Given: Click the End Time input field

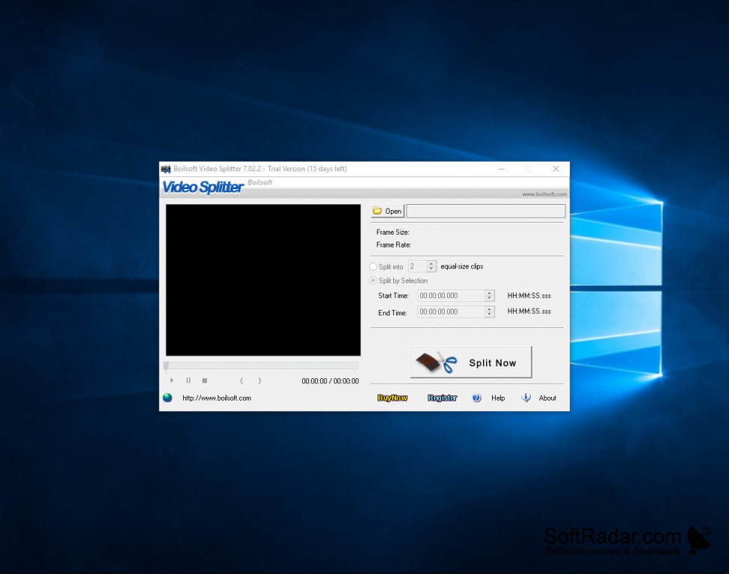Looking at the screenshot, I should [451, 312].
